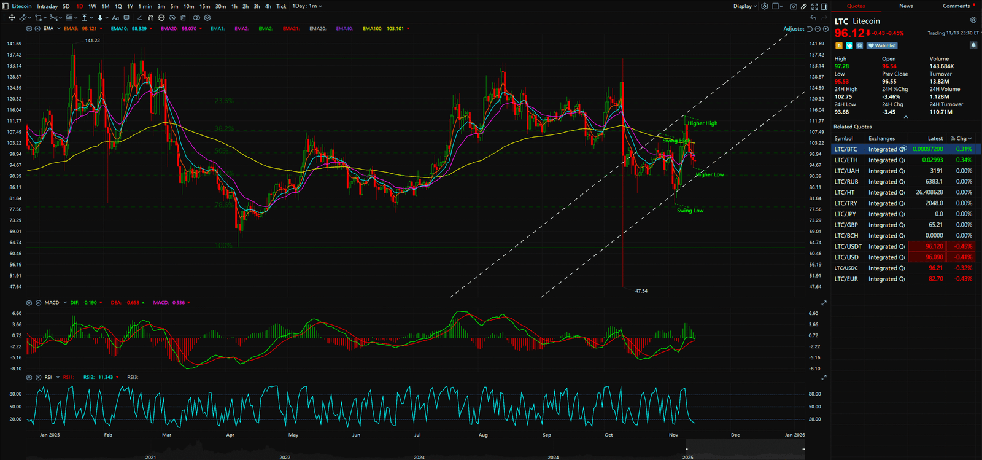Click the undo arrow above chart

813,18
